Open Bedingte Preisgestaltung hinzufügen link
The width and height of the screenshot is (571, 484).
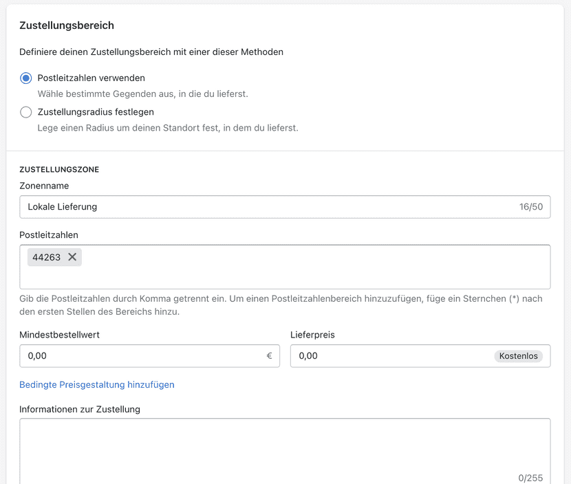click(x=97, y=384)
